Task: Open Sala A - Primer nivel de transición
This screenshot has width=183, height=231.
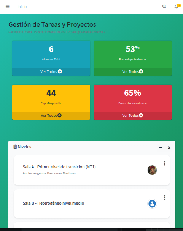Action: tap(59, 167)
